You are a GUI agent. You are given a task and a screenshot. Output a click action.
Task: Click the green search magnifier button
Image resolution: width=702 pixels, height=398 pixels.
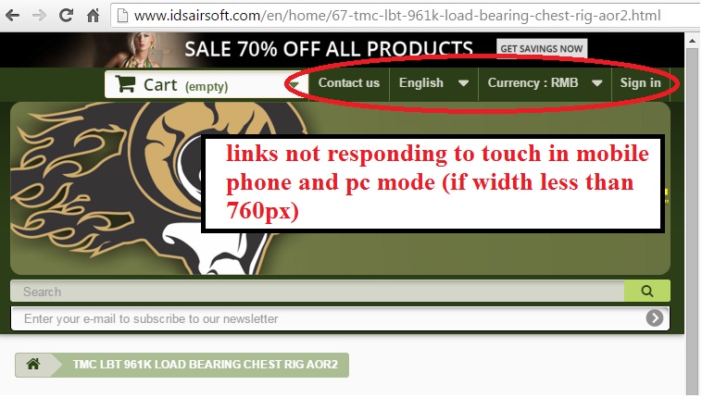[x=647, y=291]
